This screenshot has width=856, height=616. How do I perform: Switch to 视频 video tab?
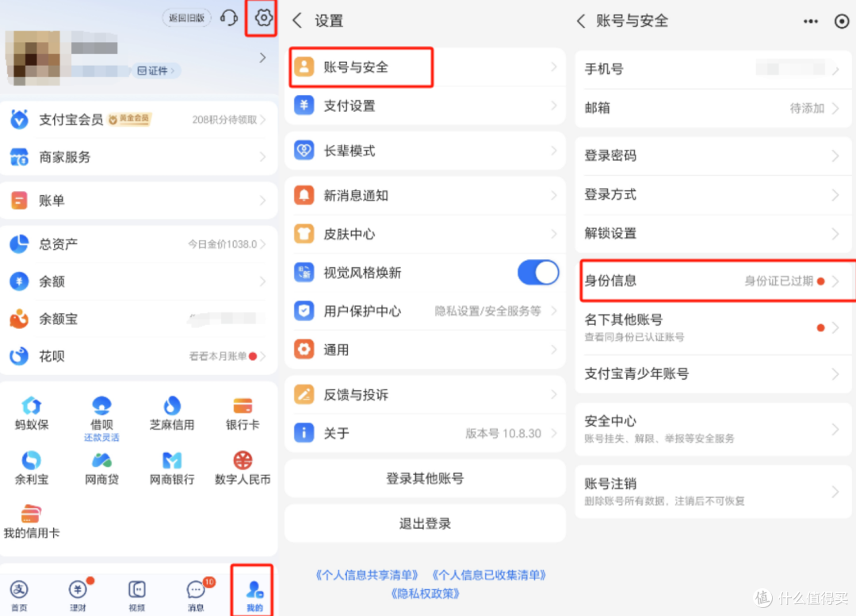click(x=137, y=595)
